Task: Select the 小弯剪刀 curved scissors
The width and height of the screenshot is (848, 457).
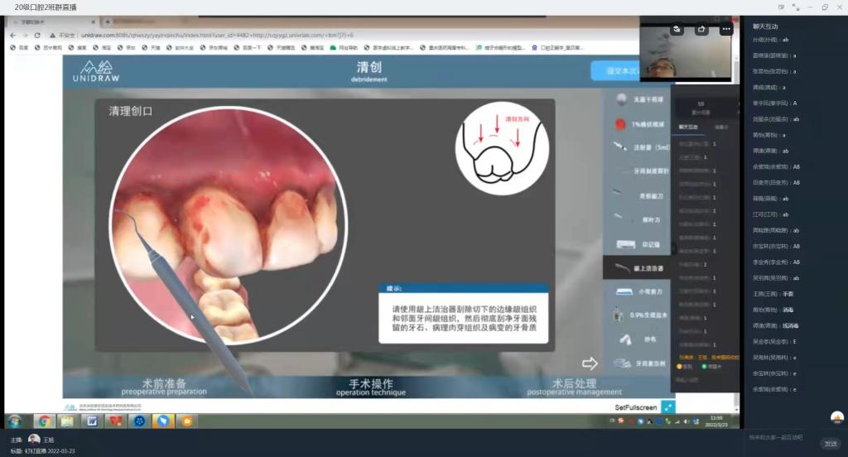Action: coord(636,291)
